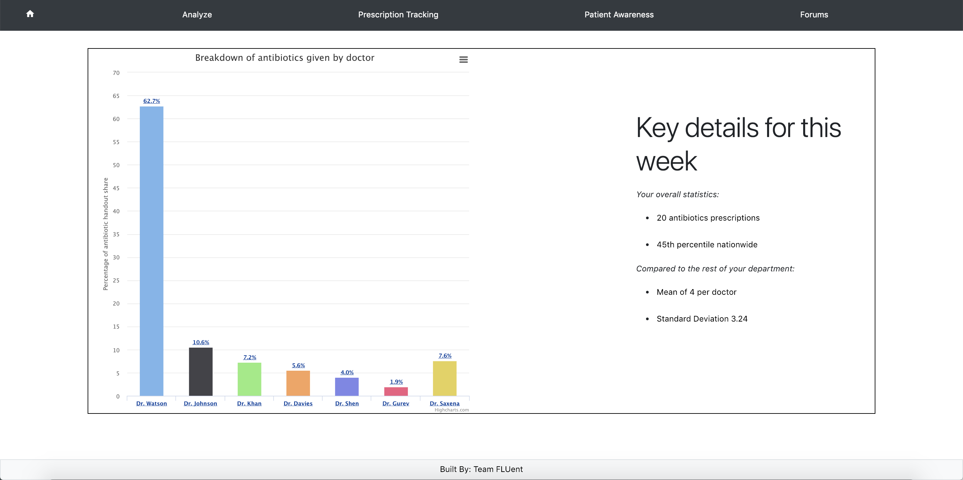
Task: Click Dr. Watson axis label link
Action: click(151, 403)
